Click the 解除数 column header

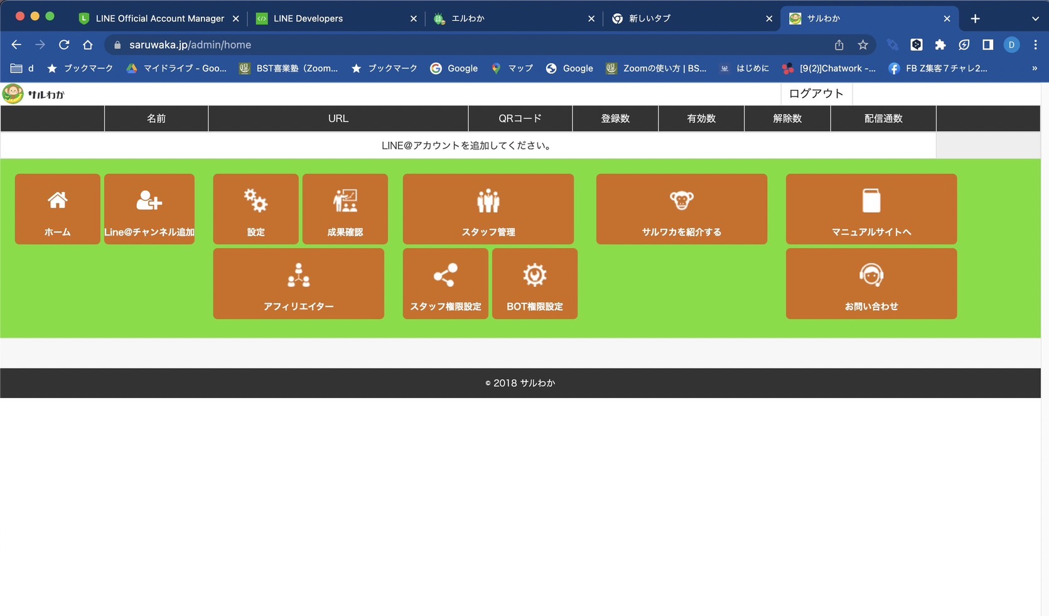(x=787, y=119)
